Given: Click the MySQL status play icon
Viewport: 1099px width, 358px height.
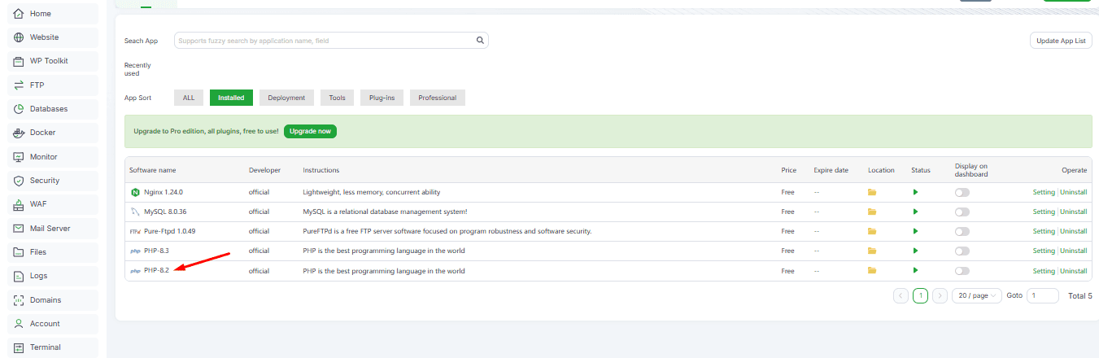Looking at the screenshot, I should (915, 212).
